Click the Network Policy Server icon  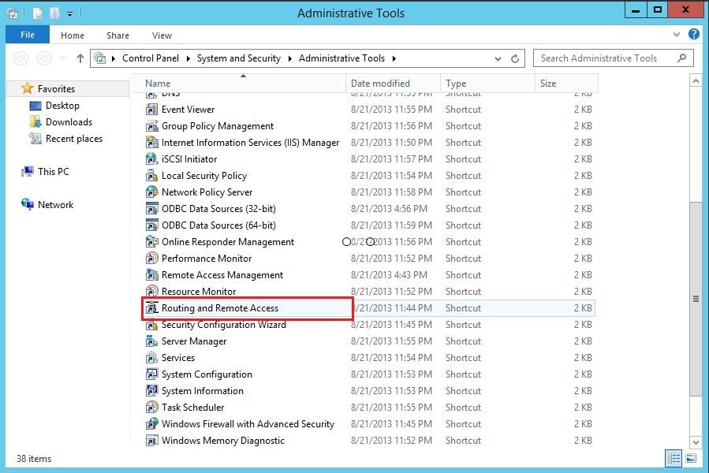pyautogui.click(x=152, y=192)
